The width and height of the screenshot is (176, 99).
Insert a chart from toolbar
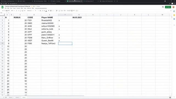click(72, 11)
